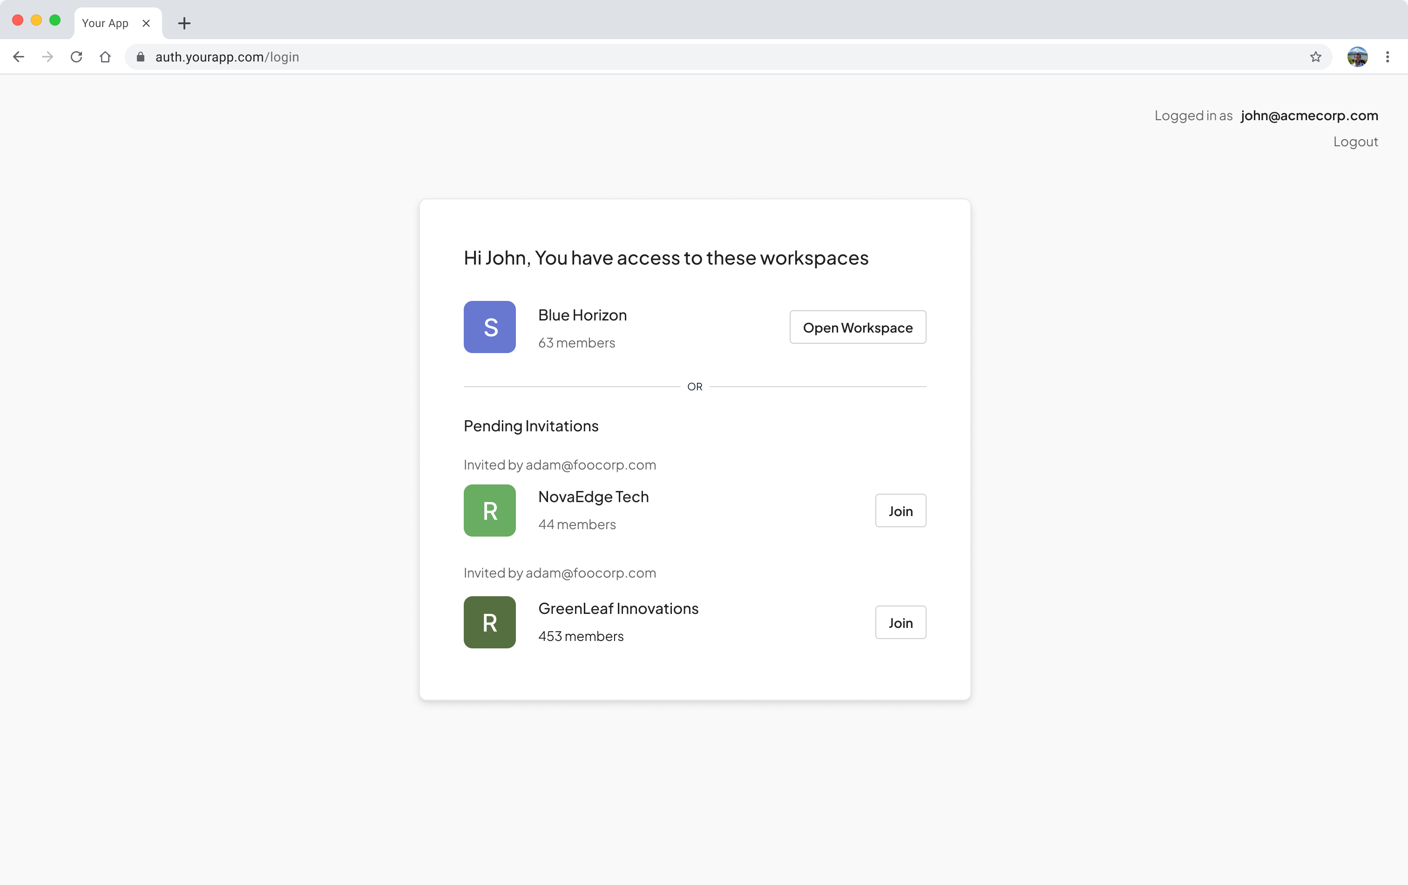Open Workspace for Blue Horizon
Screen dimensions: 1408x885
click(857, 327)
